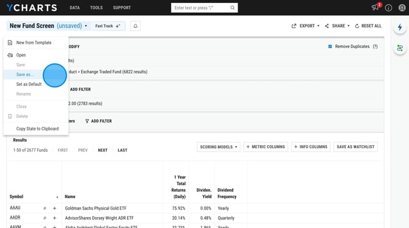This screenshot has width=409, height=228.
Task: Open the lightning bolt quick panel
Action: point(400,27)
